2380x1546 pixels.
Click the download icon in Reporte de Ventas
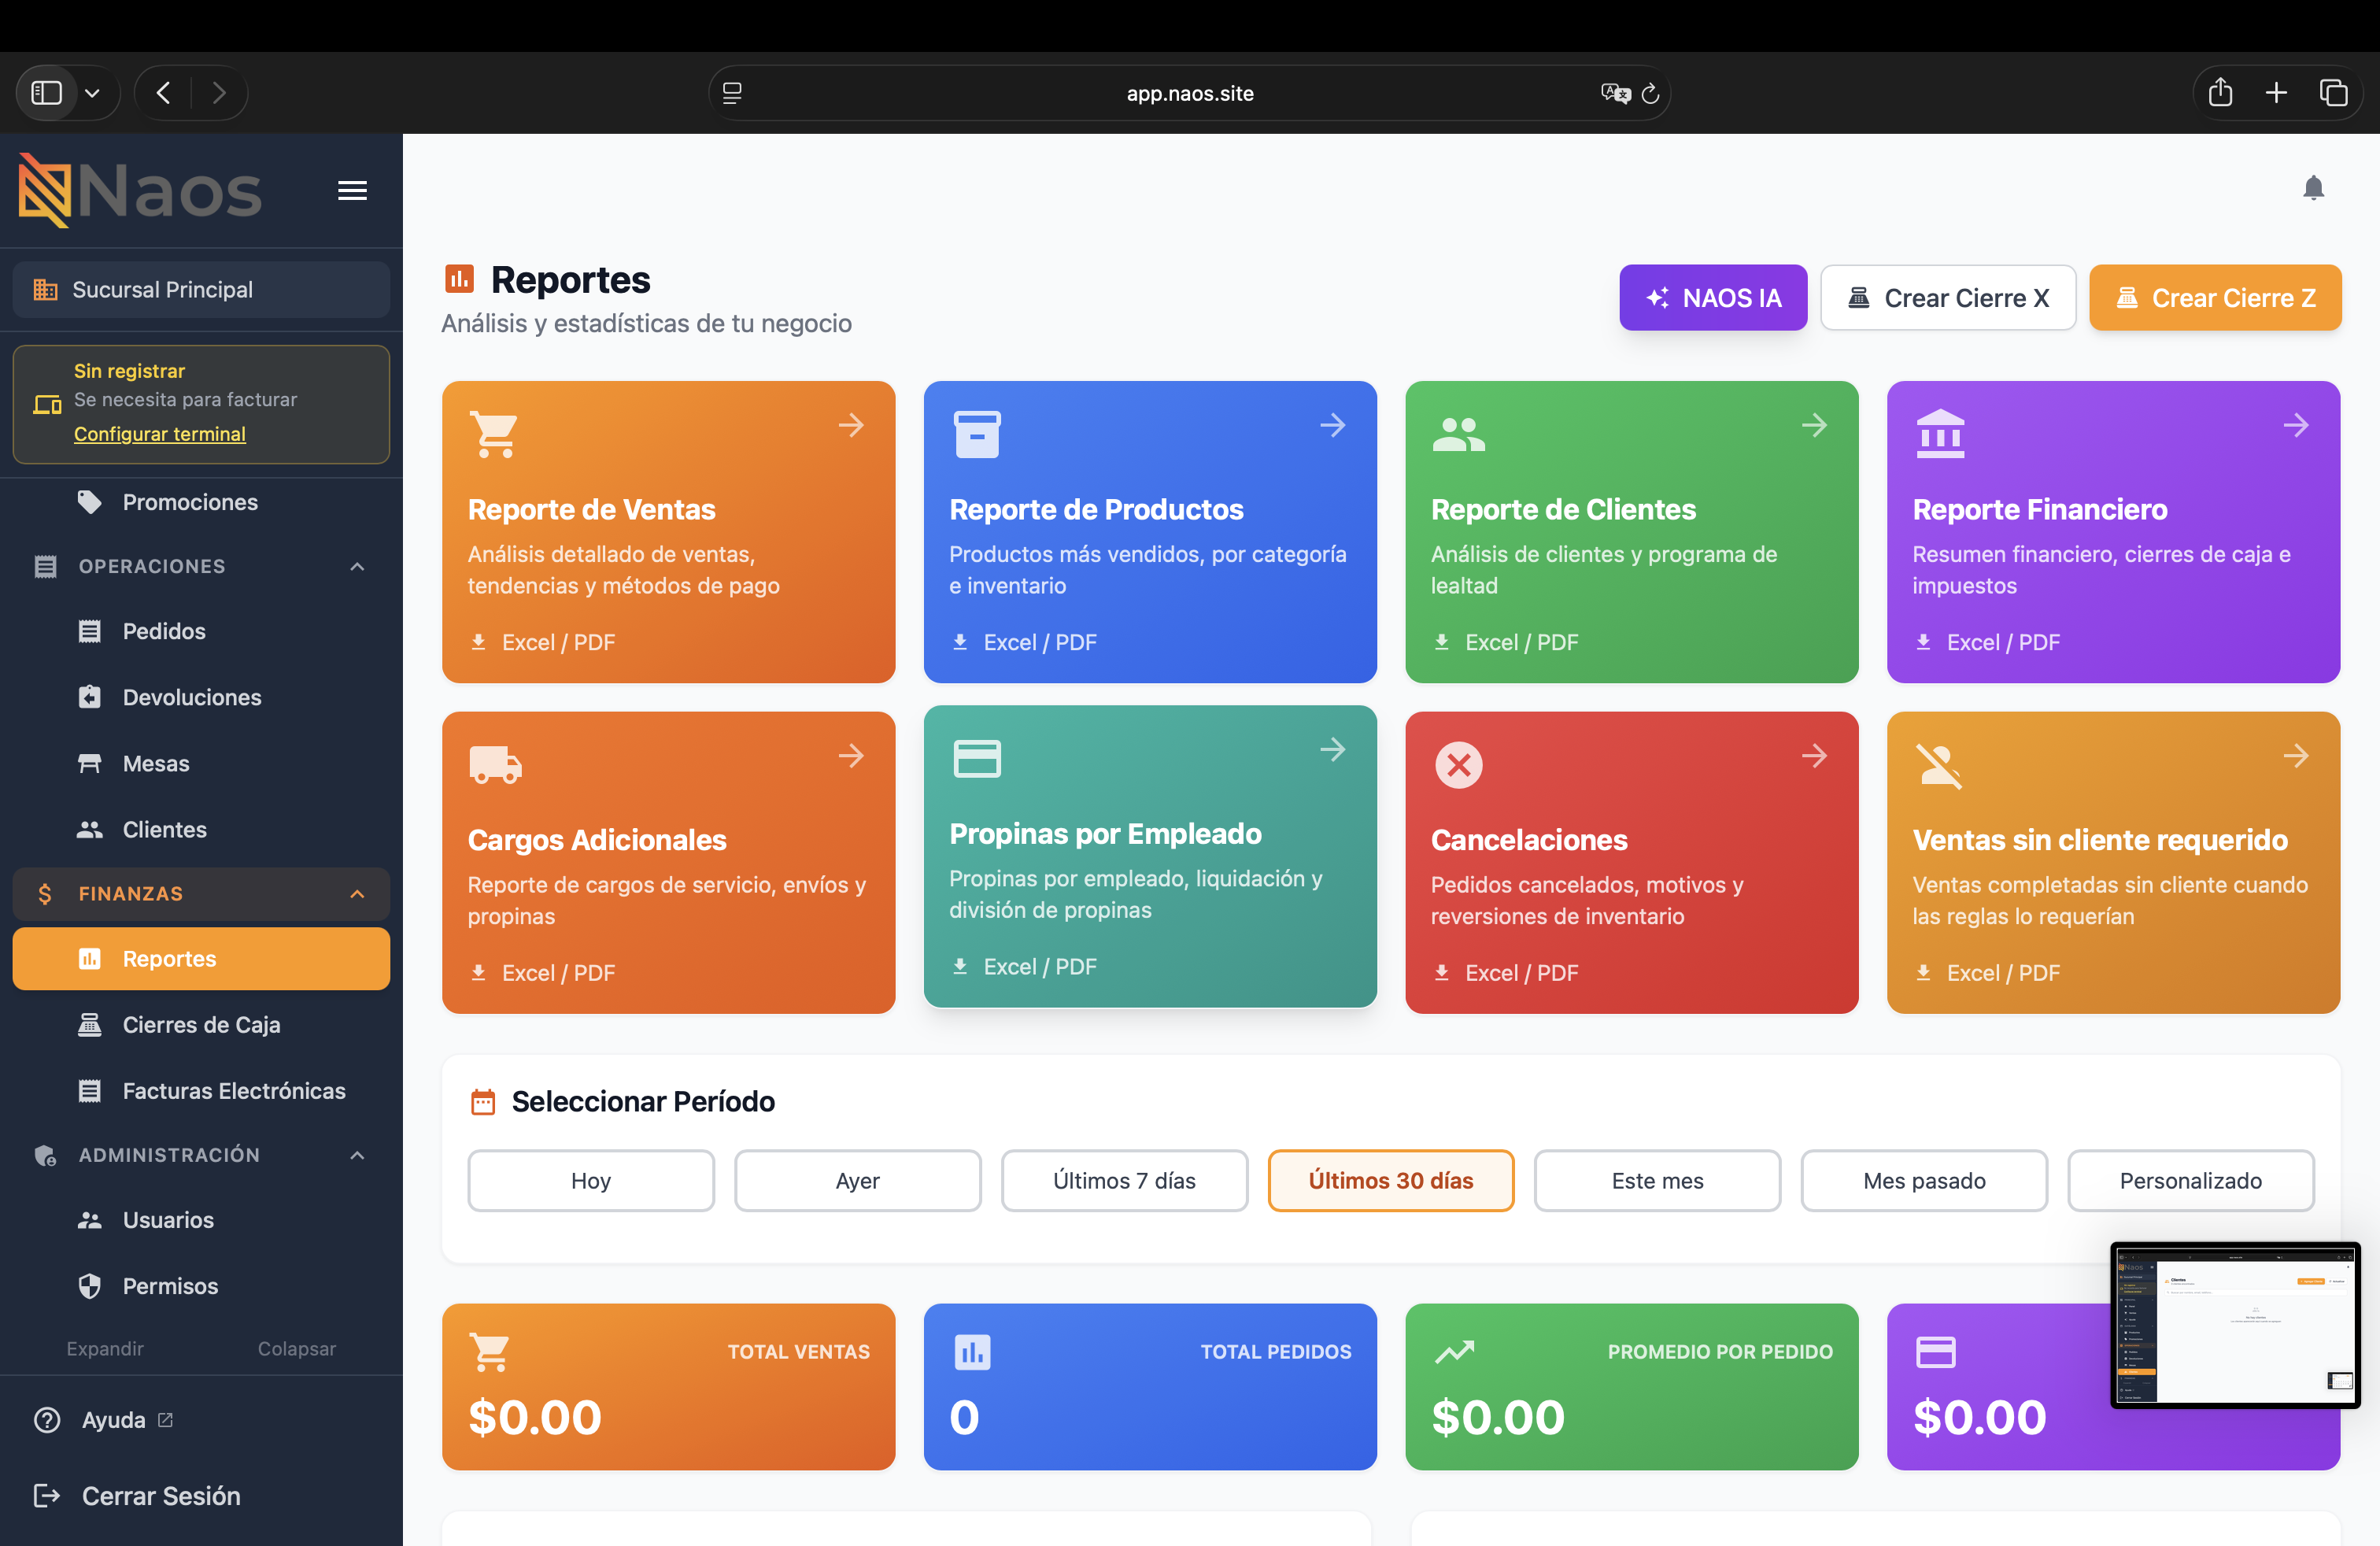coord(478,642)
